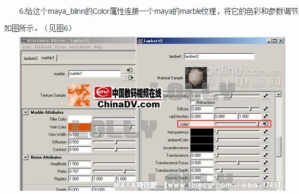Screen dimensions: 299x194
Task: Click the Maya icon in Attribute Editor title bar
Action: coord(24,40)
